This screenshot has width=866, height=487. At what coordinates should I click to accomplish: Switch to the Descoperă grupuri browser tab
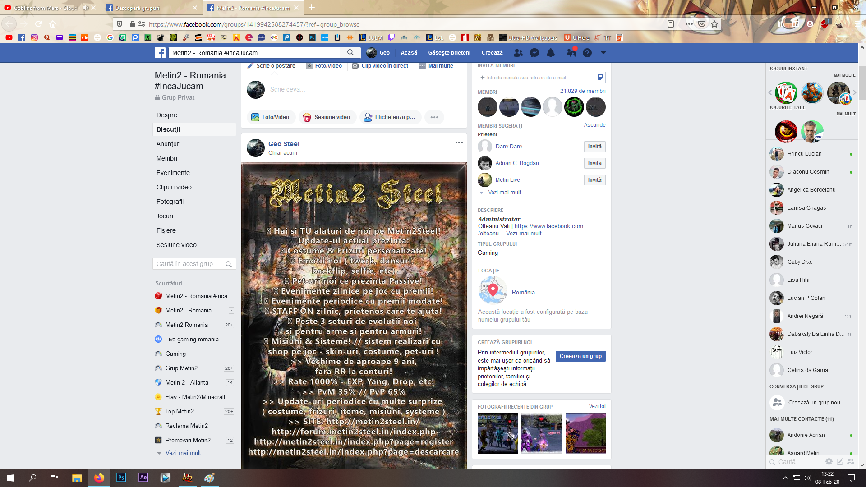[x=151, y=8]
